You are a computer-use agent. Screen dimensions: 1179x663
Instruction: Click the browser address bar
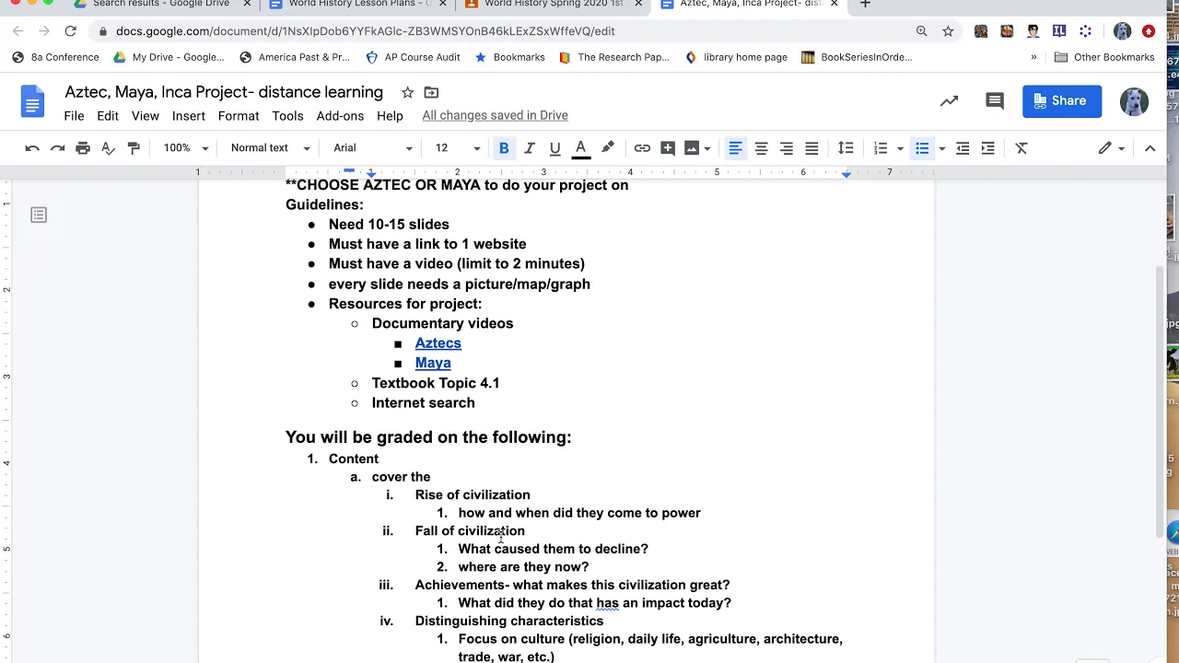(507, 31)
